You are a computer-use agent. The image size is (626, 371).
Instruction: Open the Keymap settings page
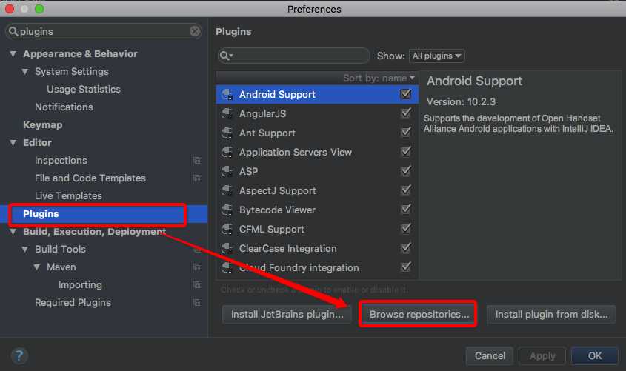pyautogui.click(x=43, y=125)
